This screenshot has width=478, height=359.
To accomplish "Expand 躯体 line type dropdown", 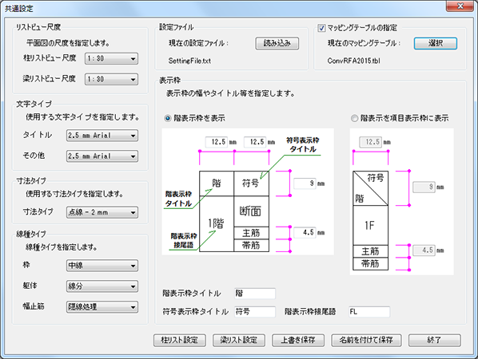I will 102,286.
